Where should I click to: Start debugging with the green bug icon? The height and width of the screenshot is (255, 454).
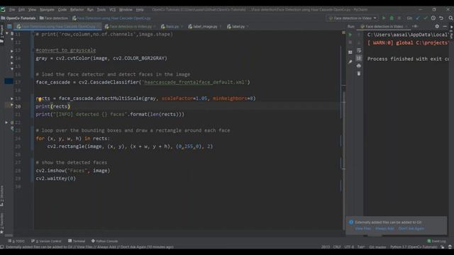392,18
